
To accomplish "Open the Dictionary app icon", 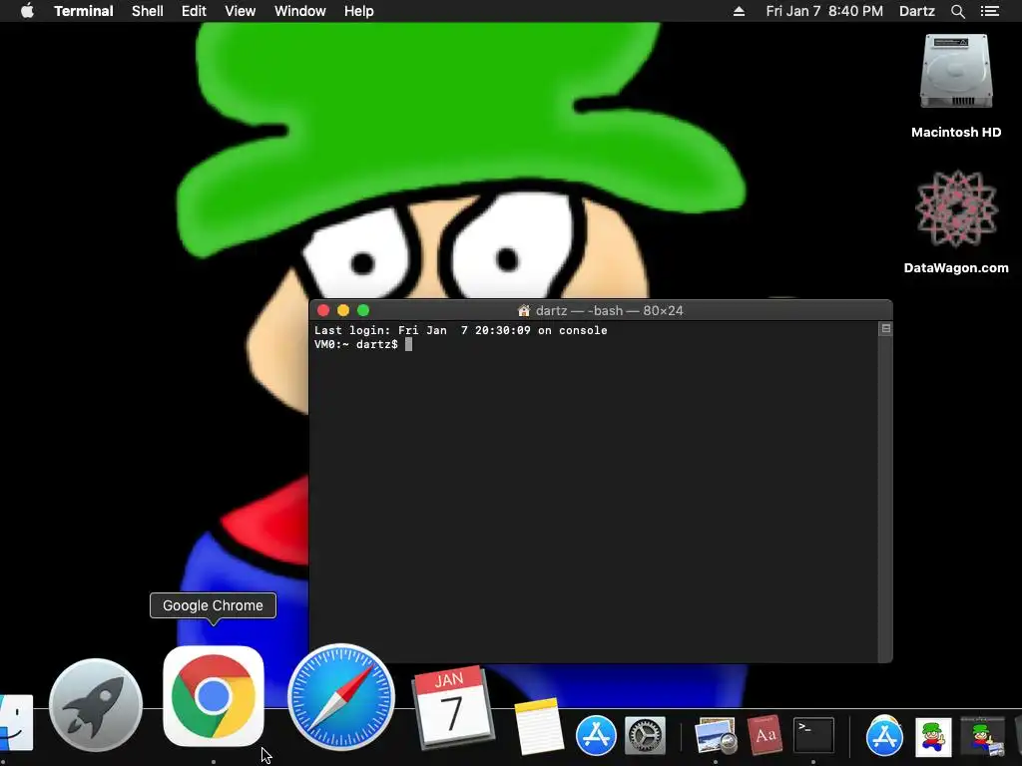I will (x=766, y=735).
